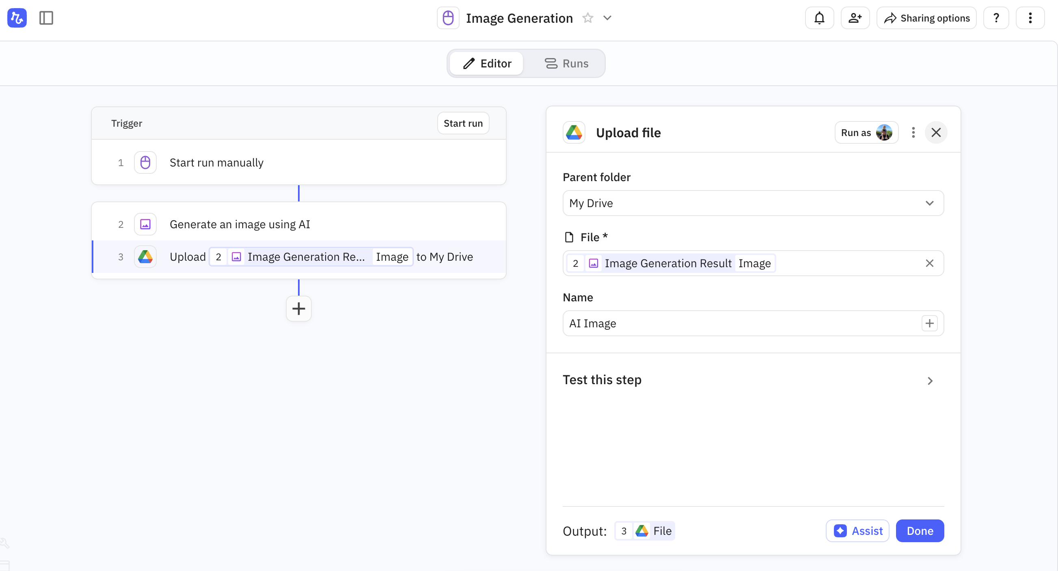Insert variable using Name field plus icon

point(929,323)
